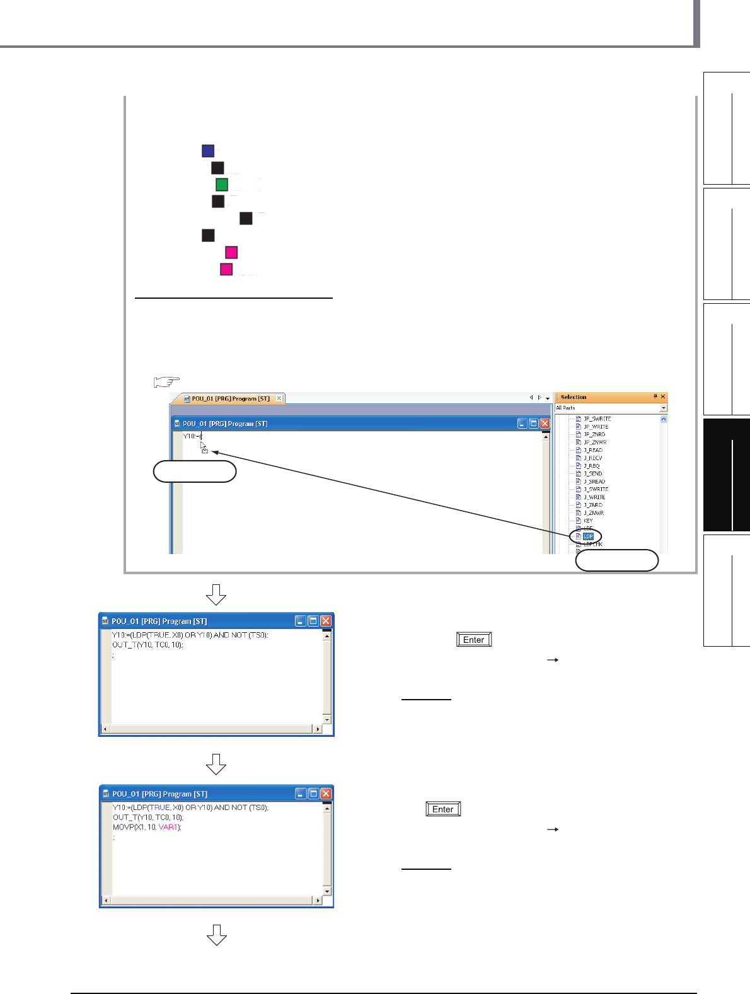The image size is (750, 994).
Task: Vertical scroll down arrow in the two-line window
Action: pyautogui.click(x=326, y=719)
